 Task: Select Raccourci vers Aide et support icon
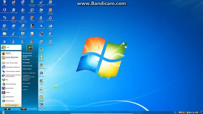tap(23, 19)
